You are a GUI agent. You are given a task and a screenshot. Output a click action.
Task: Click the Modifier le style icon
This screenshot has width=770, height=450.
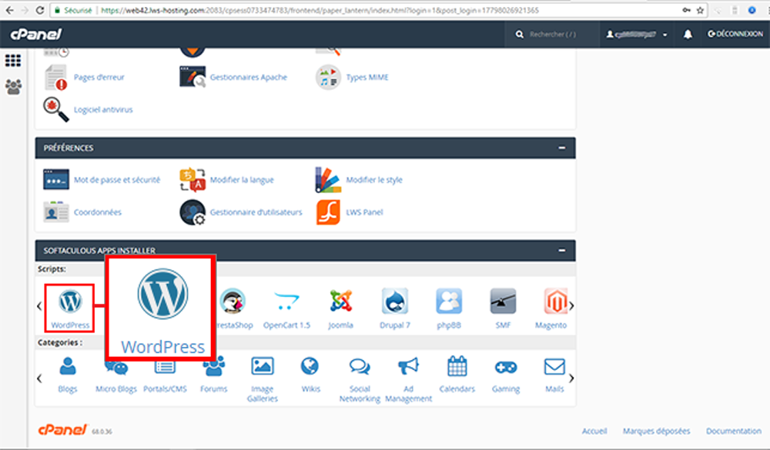coord(328,179)
